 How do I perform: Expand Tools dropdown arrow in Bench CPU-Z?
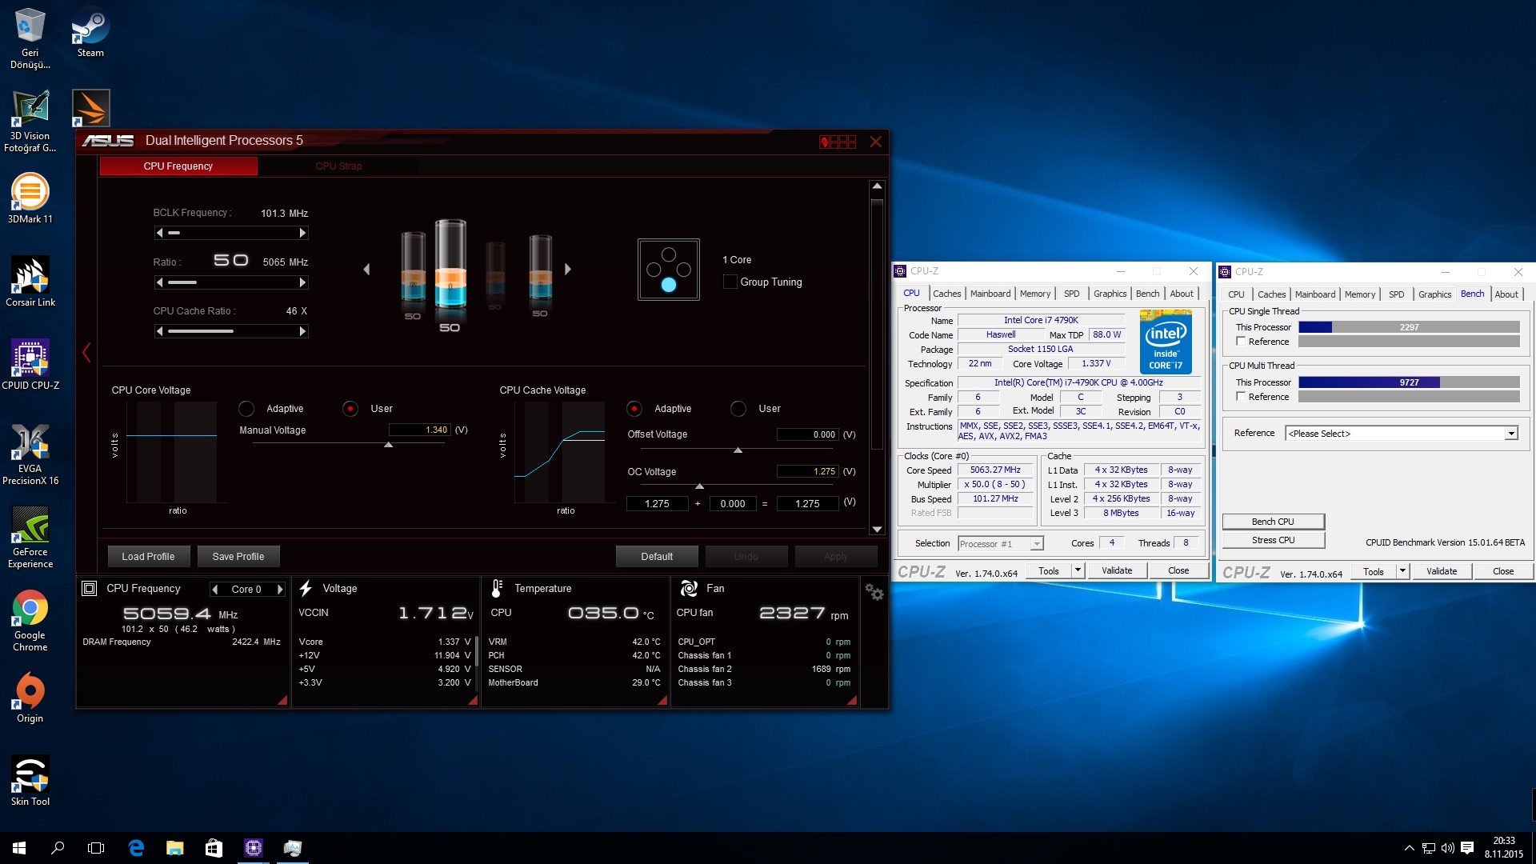[x=1402, y=571]
